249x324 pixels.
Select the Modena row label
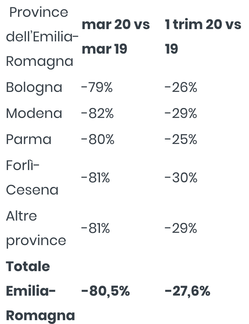34,113
